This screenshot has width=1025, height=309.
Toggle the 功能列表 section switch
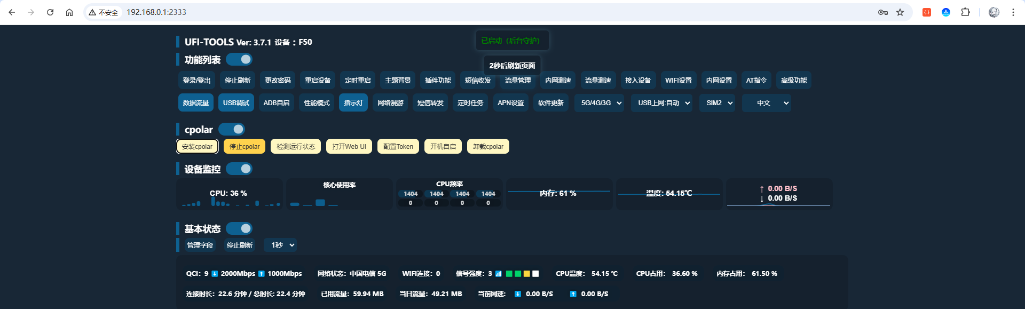pyautogui.click(x=239, y=59)
